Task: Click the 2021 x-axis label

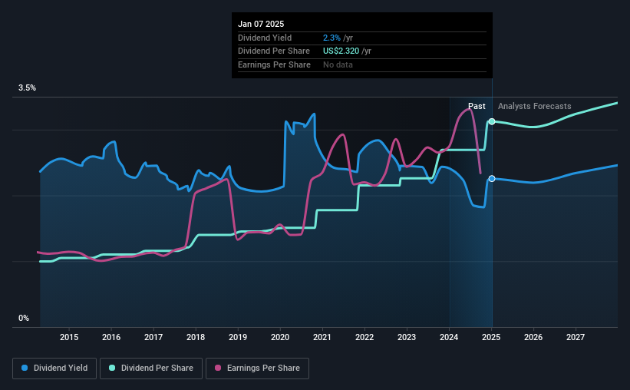Action: tap(322, 337)
